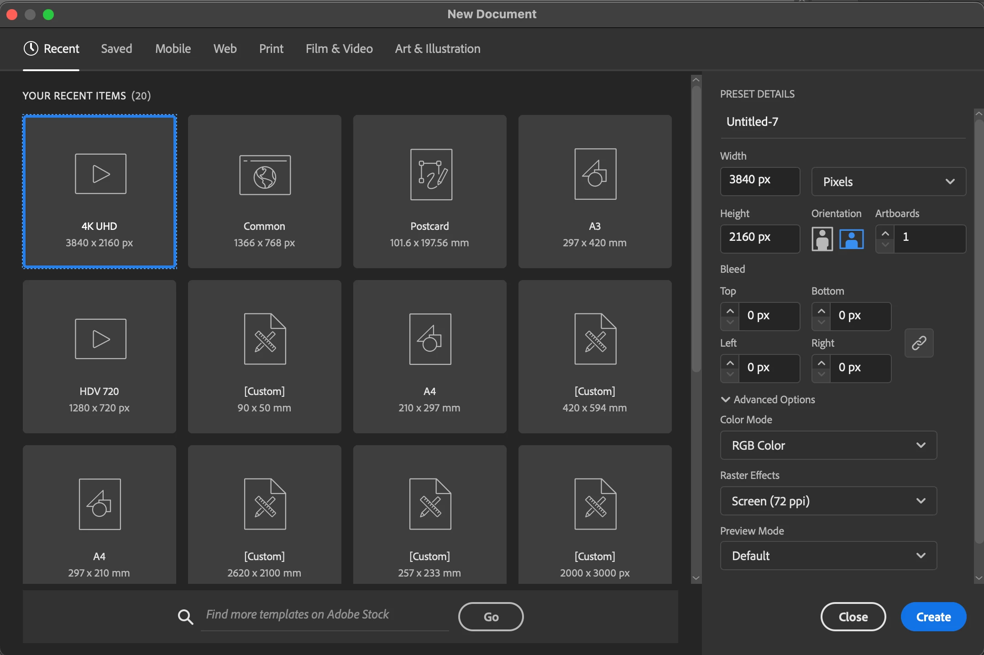Increase the Artboards count with up arrow

click(885, 234)
